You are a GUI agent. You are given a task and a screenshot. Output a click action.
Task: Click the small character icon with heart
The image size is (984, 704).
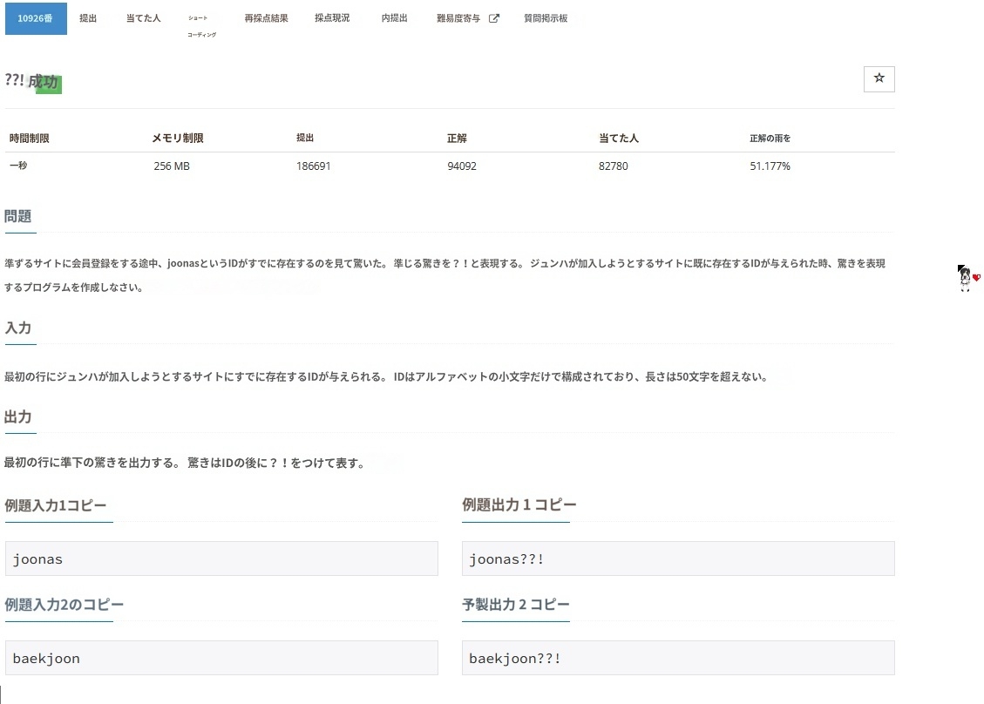coord(967,278)
